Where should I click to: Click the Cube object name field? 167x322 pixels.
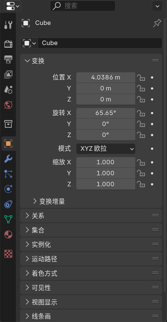[x=100, y=43]
